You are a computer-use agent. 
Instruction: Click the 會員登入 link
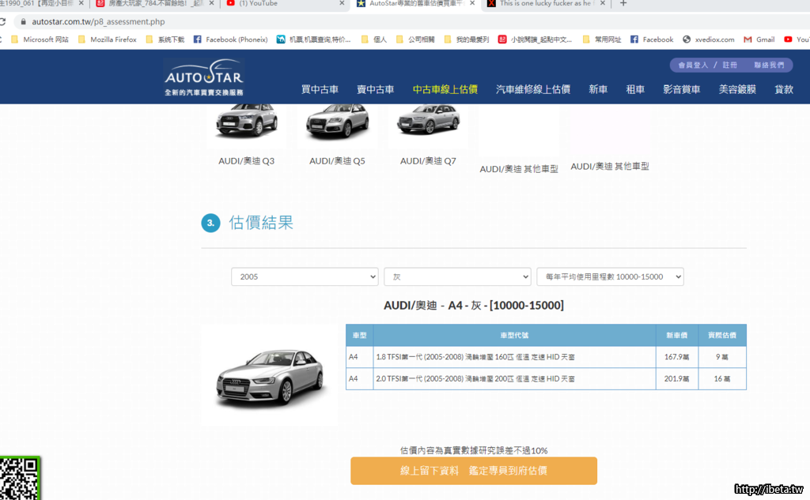tap(693, 65)
